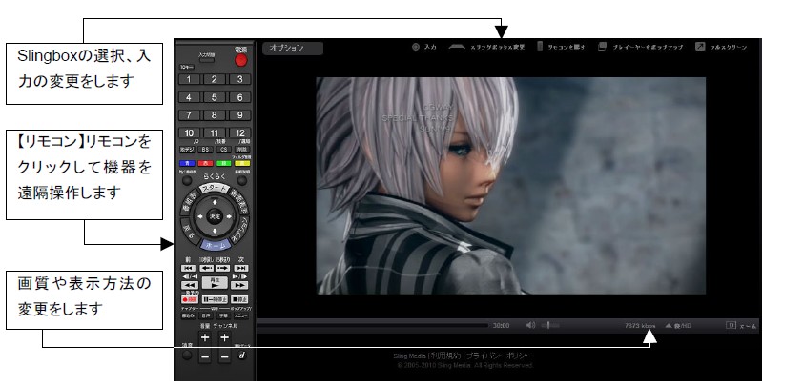Open the 利用規約 terms of use link

tap(447, 356)
